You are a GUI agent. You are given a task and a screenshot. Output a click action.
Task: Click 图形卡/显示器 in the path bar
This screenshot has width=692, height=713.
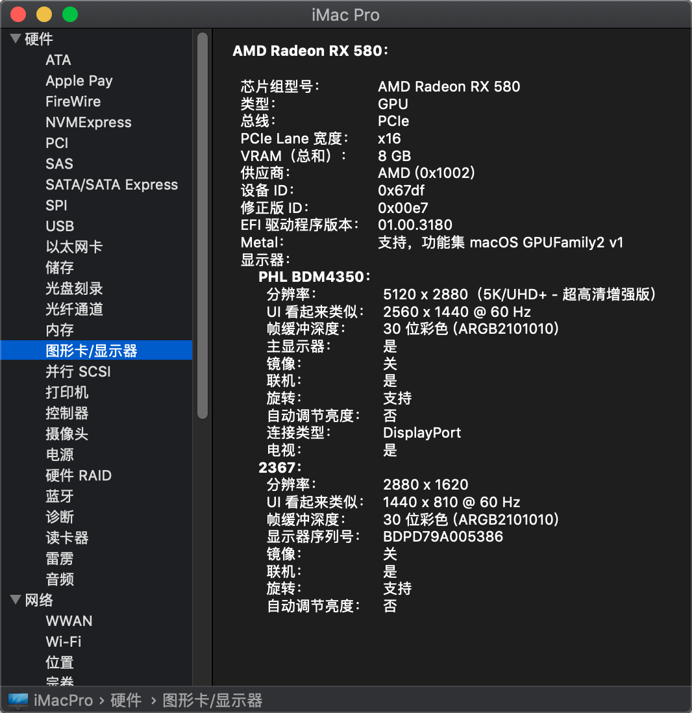[x=212, y=700]
